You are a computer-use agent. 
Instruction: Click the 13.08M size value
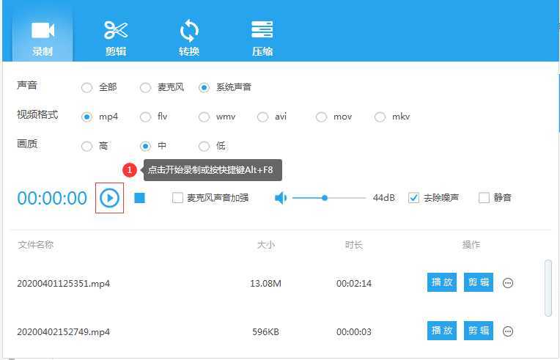266,284
